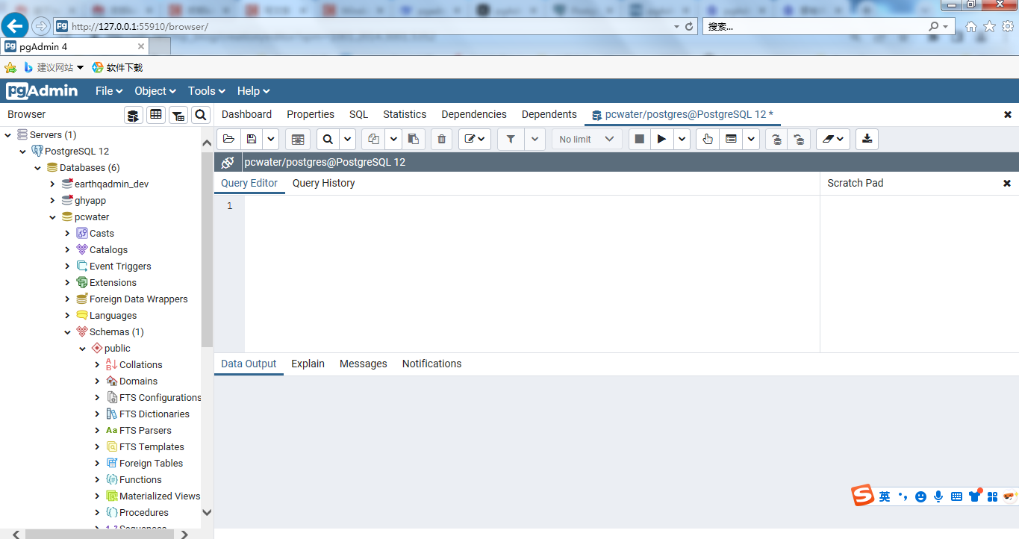Execute the query with play button
This screenshot has height=539, width=1019.
click(x=661, y=139)
